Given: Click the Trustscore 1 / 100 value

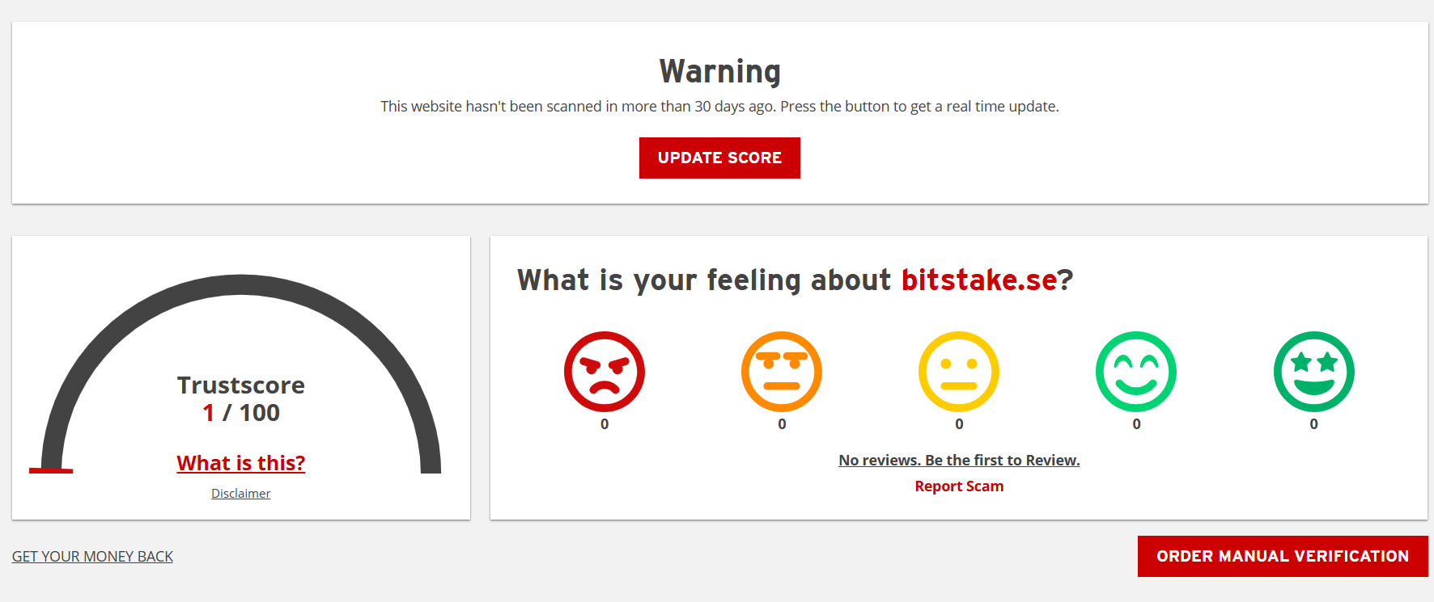Looking at the screenshot, I should (x=241, y=412).
